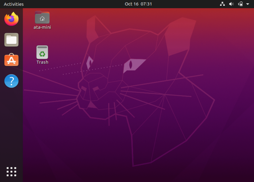Click the battery status icon
The height and width of the screenshot is (182, 254).
[x=240, y=4]
